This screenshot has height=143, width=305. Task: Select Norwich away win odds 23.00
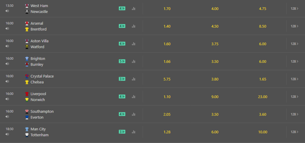263,97
